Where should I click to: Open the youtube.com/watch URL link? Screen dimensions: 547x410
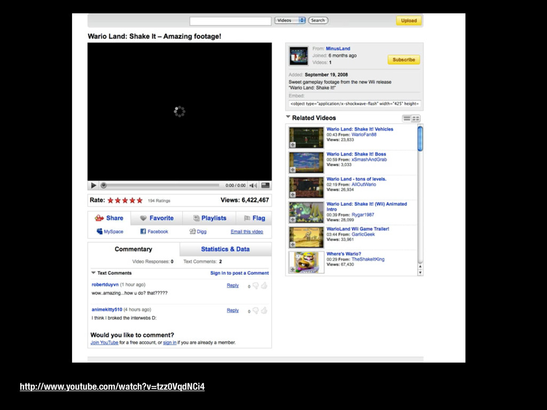pyautogui.click(x=112, y=387)
